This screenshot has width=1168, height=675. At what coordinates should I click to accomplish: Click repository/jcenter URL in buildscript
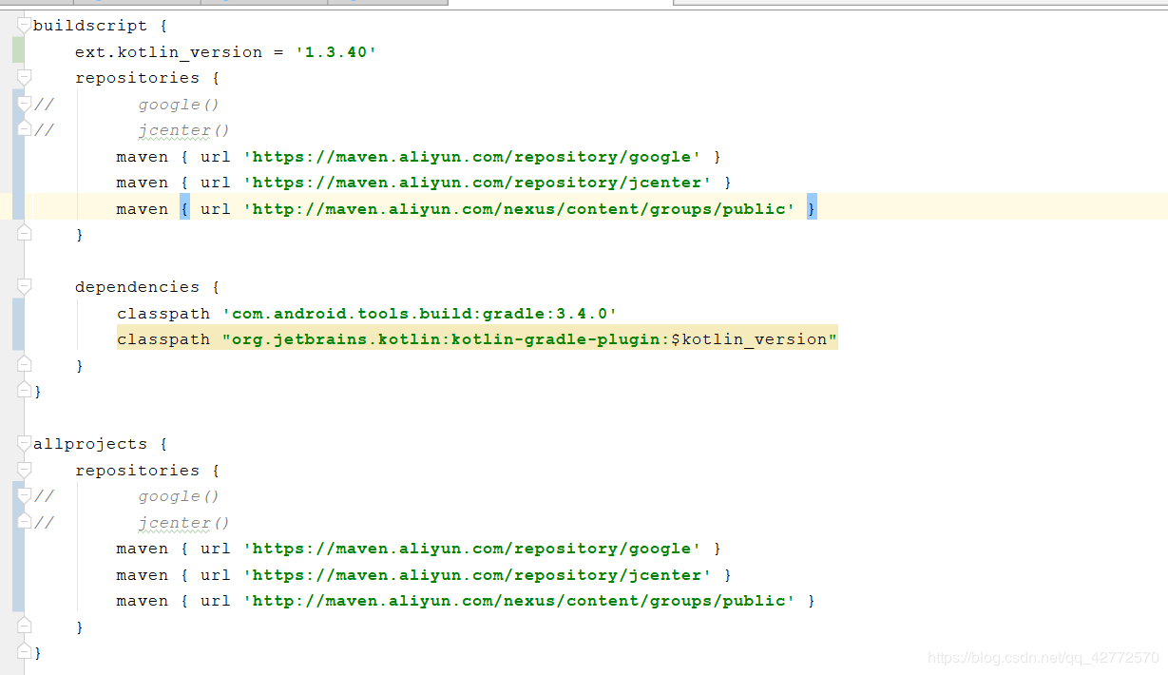point(478,183)
